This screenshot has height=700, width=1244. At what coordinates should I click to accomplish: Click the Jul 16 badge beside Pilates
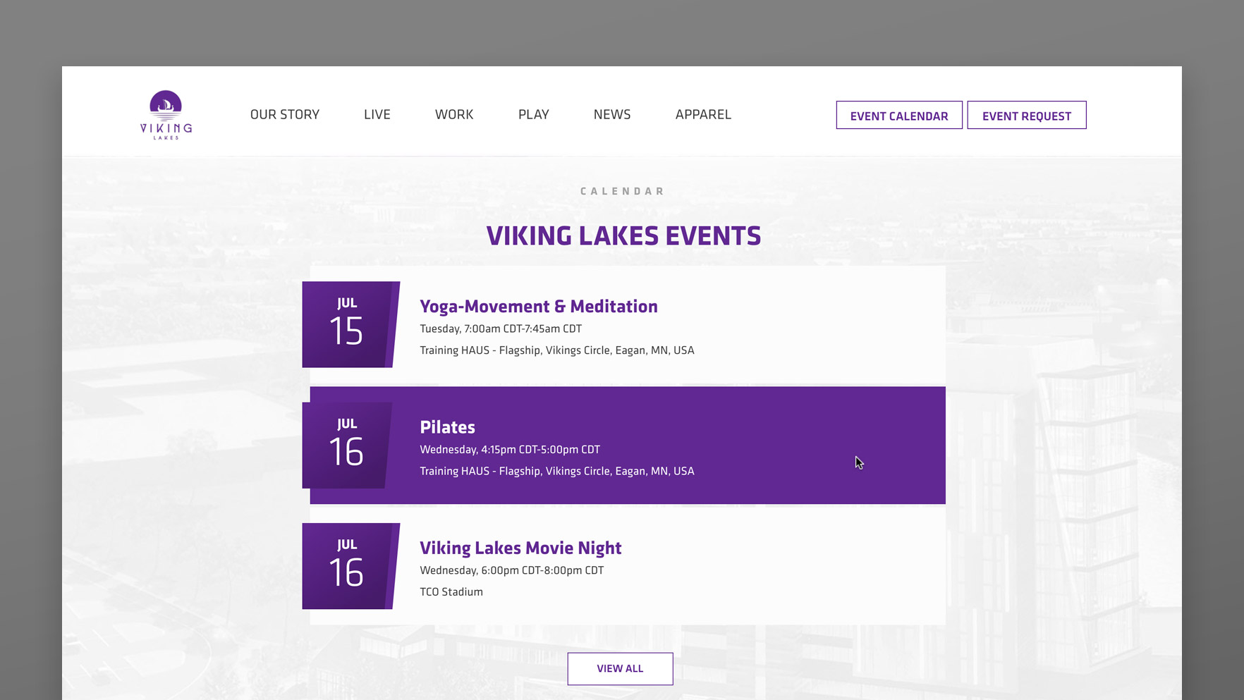(346, 446)
